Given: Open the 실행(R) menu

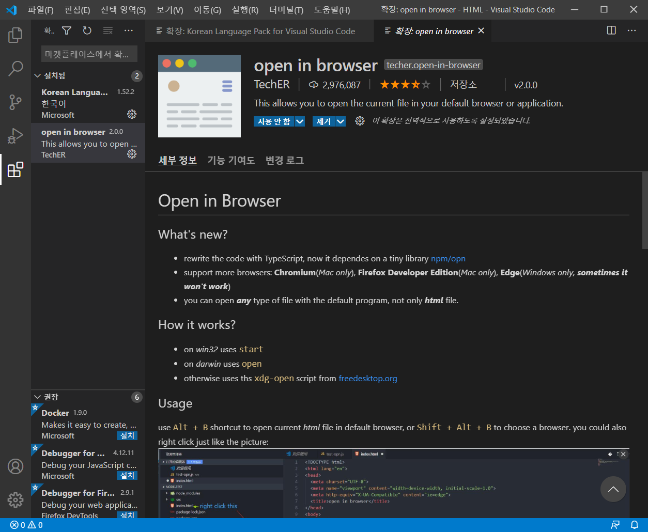Looking at the screenshot, I should (x=245, y=10).
